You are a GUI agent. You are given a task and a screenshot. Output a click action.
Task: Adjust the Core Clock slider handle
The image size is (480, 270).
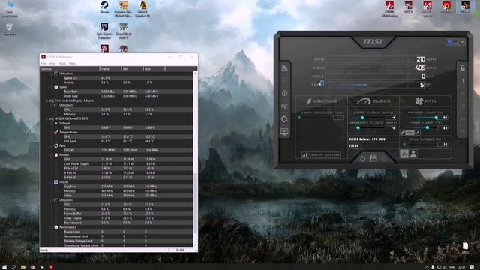click(362, 118)
